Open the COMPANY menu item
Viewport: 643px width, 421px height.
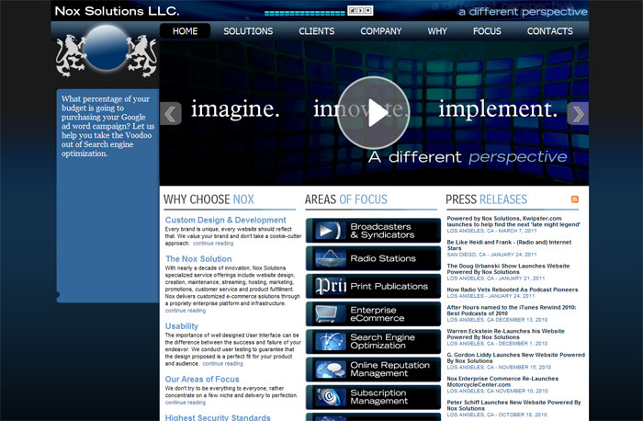[x=381, y=31]
